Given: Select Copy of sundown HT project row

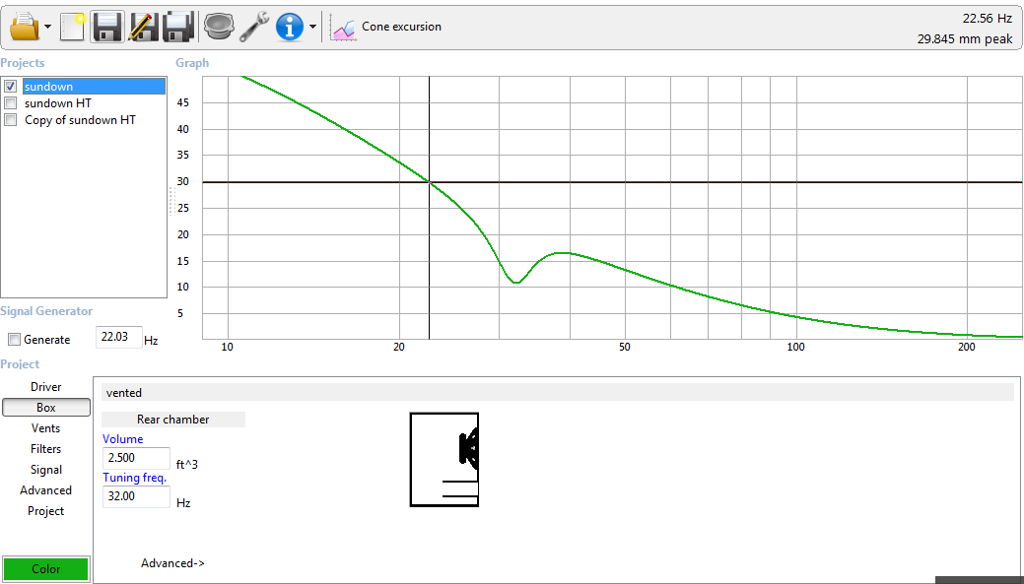Looking at the screenshot, I should pos(81,120).
